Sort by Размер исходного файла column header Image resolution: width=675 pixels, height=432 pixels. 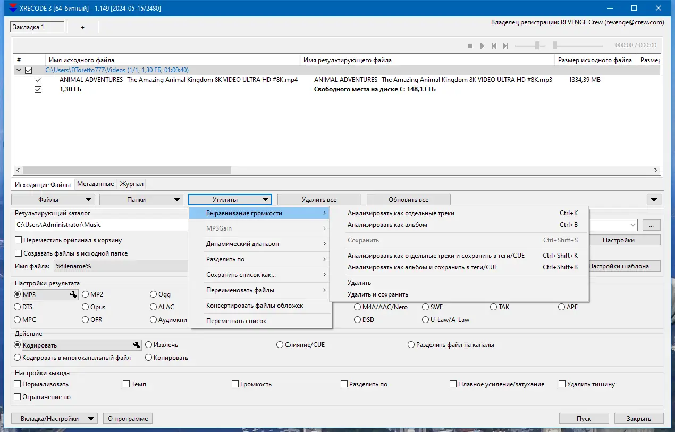(x=595, y=60)
